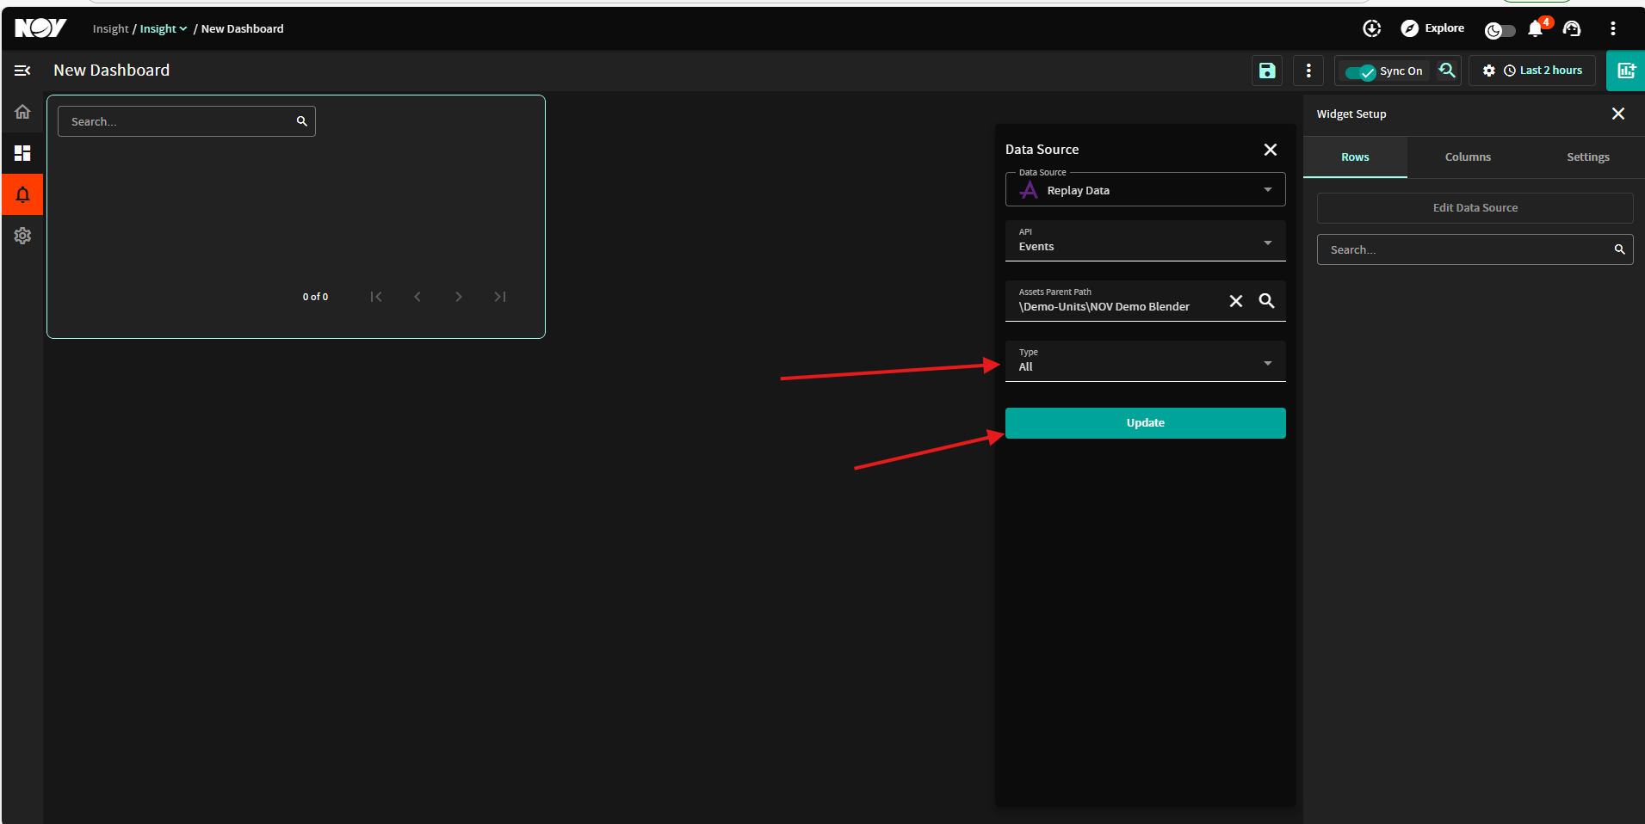Image resolution: width=1645 pixels, height=824 pixels.
Task: Click add widget icon
Action: [1626, 71]
